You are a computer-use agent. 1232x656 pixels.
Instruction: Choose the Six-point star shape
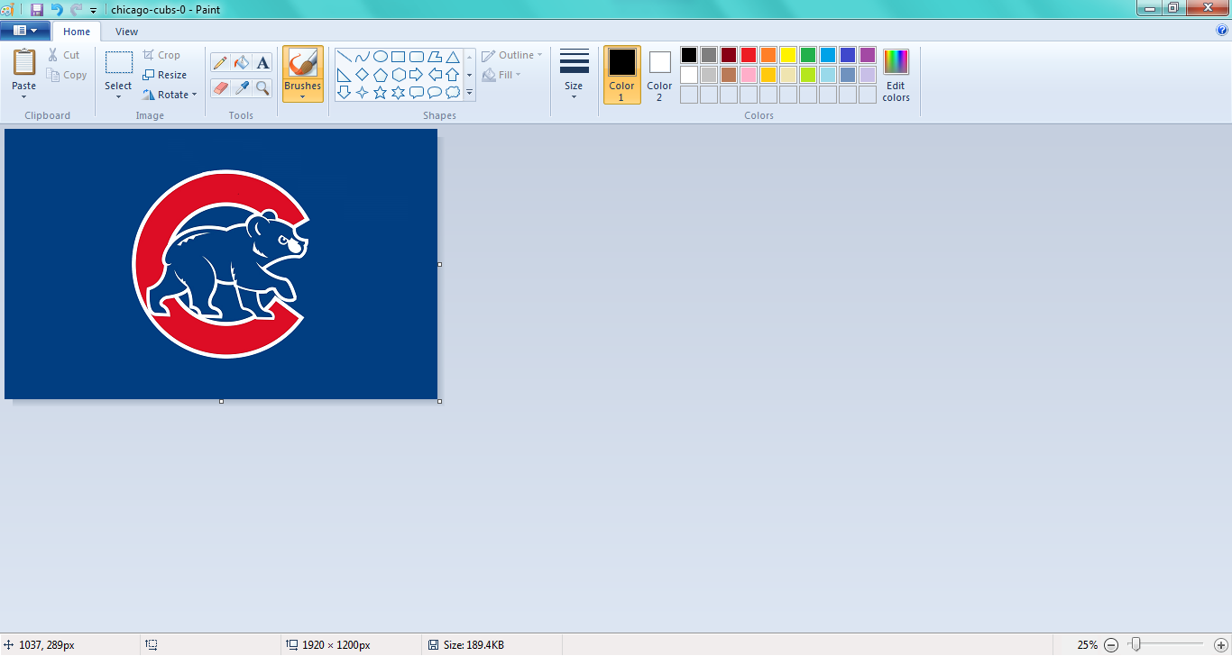(x=398, y=92)
